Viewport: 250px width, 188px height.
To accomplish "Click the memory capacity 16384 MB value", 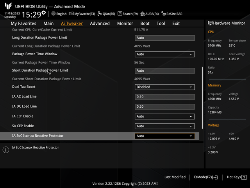I will pos(214,112).
